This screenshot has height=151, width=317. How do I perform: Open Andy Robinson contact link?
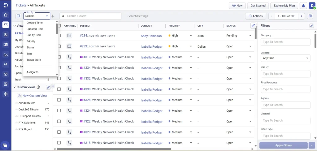click(151, 36)
